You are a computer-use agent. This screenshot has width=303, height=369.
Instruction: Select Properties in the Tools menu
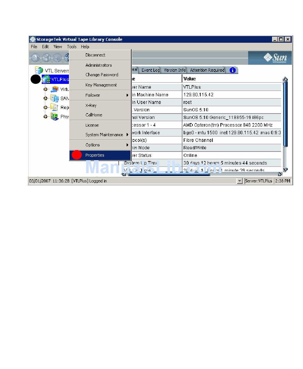coord(100,155)
